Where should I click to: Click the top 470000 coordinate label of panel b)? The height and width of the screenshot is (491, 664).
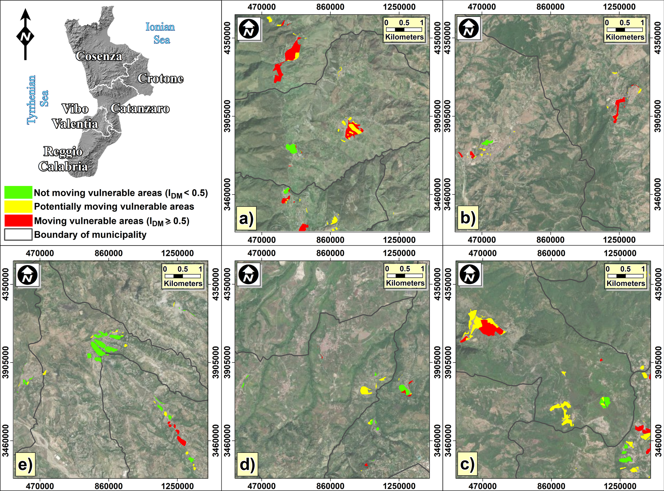pos(481,7)
